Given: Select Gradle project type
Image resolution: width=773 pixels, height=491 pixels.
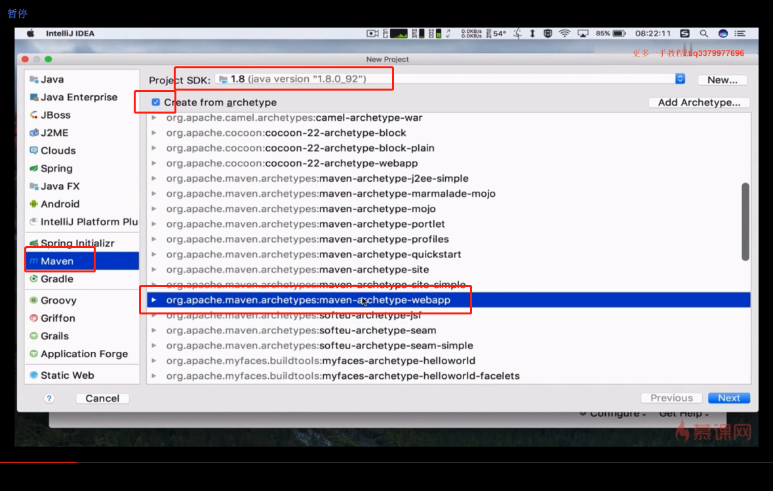Looking at the screenshot, I should [52, 279].
